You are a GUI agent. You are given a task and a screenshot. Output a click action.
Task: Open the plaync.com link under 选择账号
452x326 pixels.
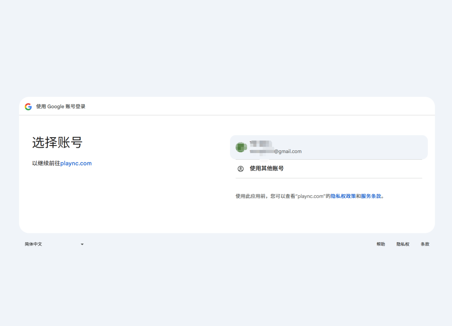[x=76, y=163]
